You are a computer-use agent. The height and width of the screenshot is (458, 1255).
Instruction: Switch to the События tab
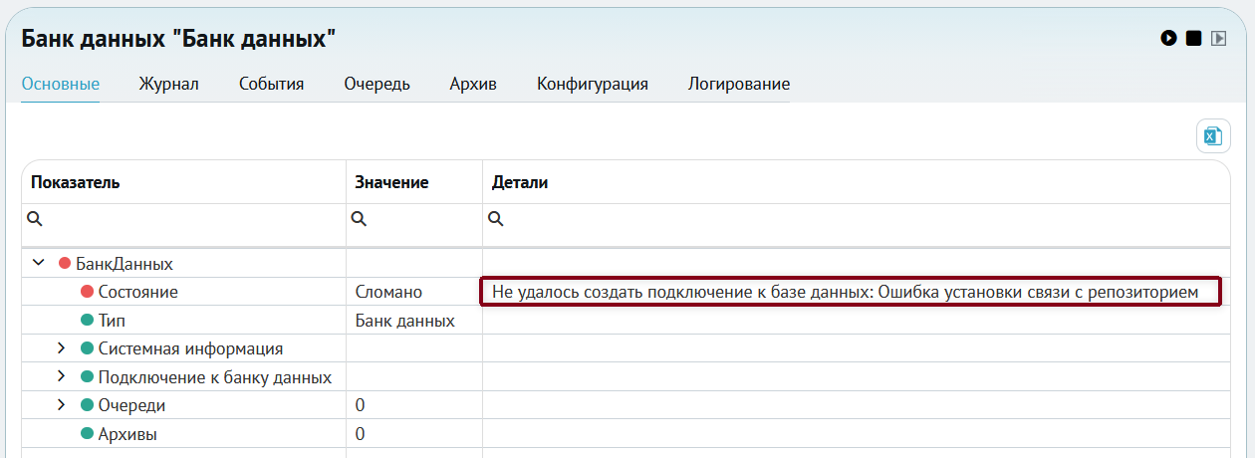point(272,84)
